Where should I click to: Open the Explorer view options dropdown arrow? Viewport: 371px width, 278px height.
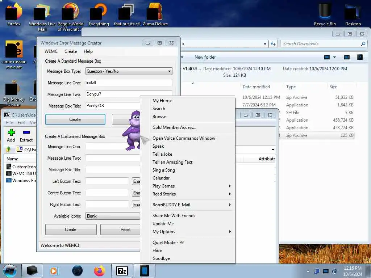click(x=334, y=57)
